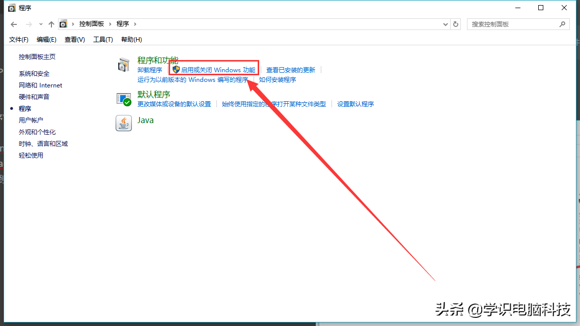Select 程序 in the sidebar

pos(25,109)
